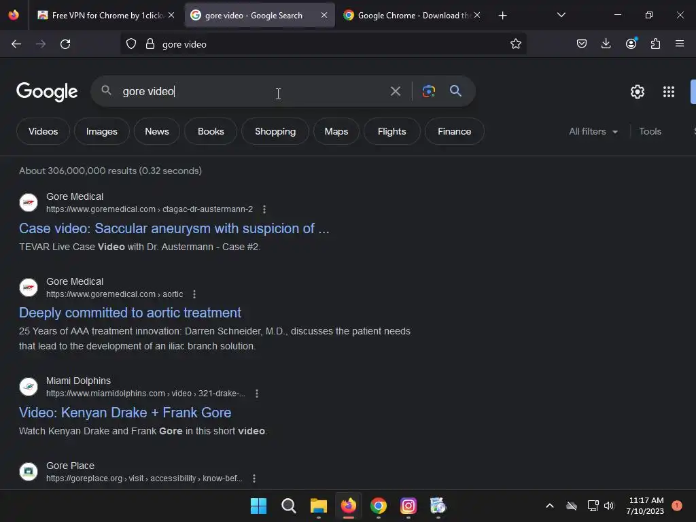Open the extensions puzzle icon
Screen dimensions: 696x522
(x=655, y=44)
